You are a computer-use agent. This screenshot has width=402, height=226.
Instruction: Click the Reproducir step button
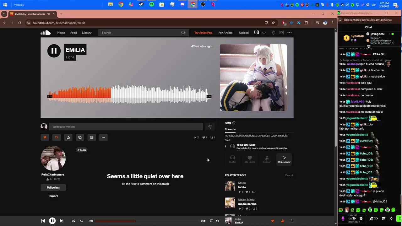coord(284,159)
